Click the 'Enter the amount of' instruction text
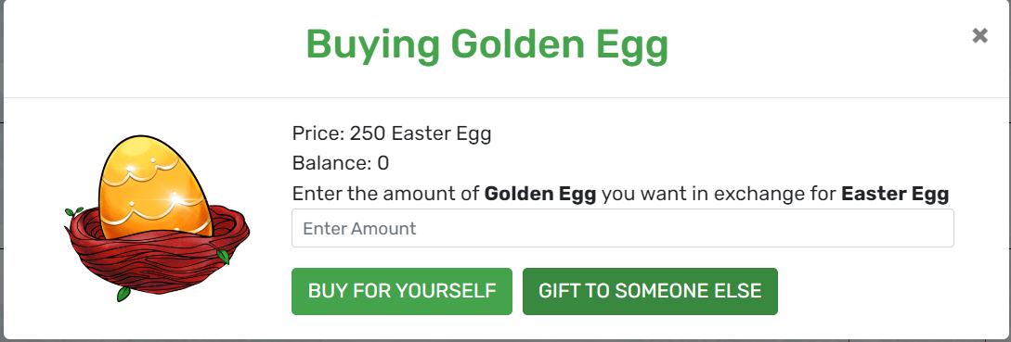Image resolution: width=1011 pixels, height=342 pixels. (385, 194)
